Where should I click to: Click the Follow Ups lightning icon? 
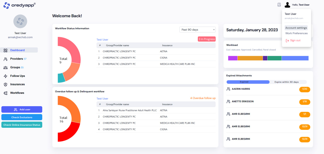click(5, 76)
